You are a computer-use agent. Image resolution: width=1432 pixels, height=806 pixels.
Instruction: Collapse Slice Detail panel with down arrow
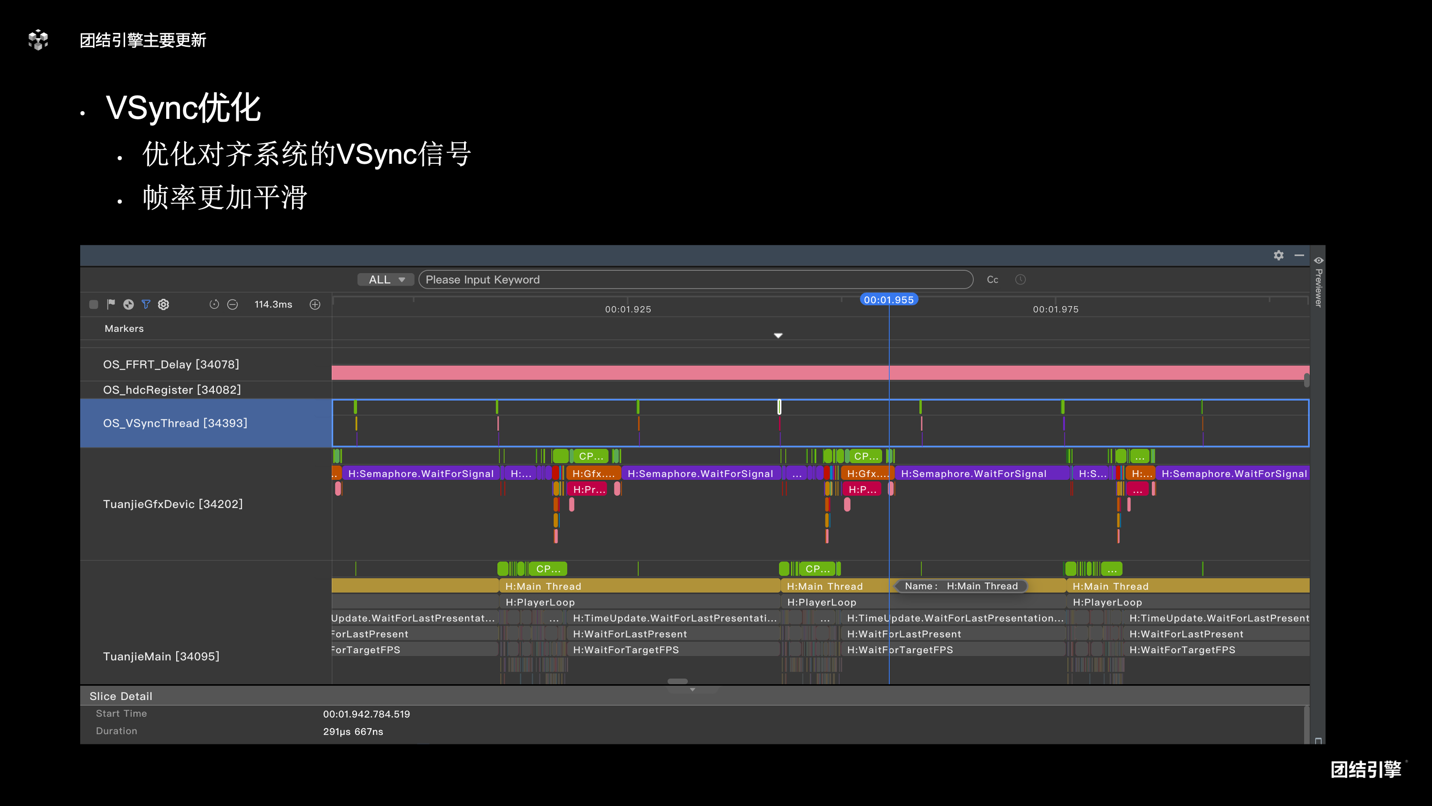coord(692,690)
